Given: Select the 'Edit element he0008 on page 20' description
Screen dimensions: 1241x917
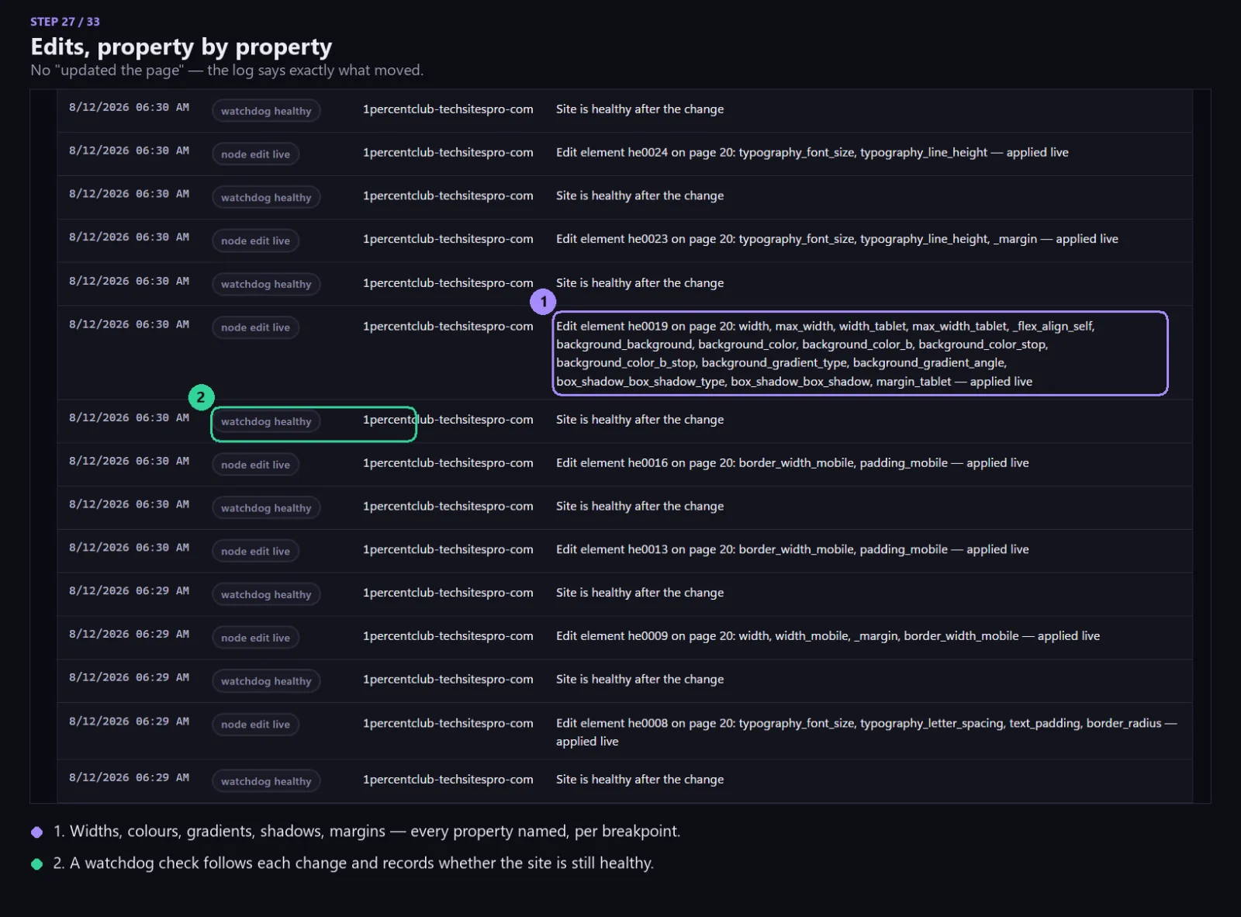Looking at the screenshot, I should coord(866,732).
